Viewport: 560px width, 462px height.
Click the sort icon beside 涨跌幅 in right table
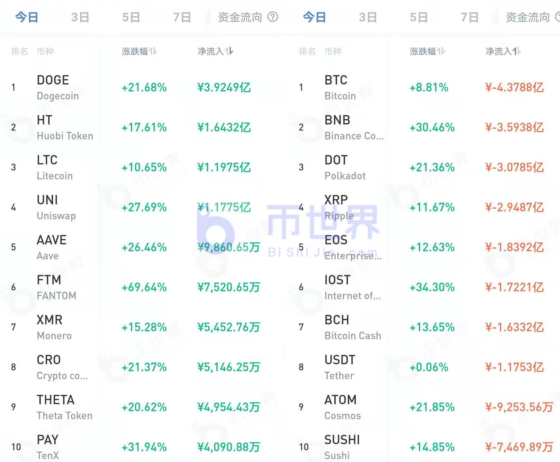coord(441,52)
